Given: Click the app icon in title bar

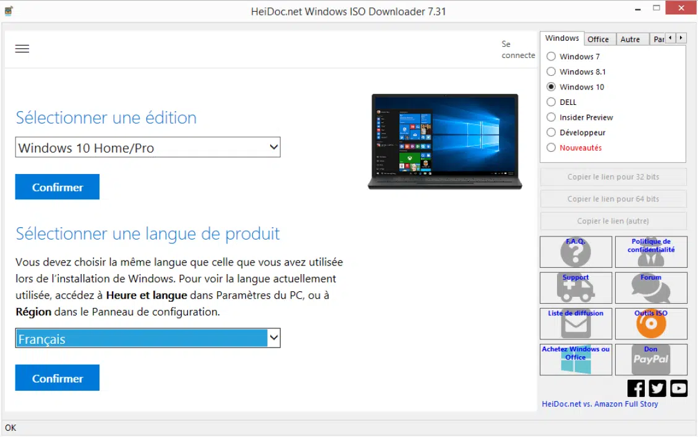Looking at the screenshot, I should point(9,10).
